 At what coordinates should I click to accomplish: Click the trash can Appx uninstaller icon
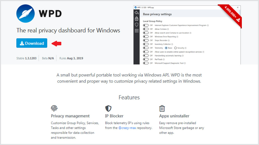[x=162, y=108]
